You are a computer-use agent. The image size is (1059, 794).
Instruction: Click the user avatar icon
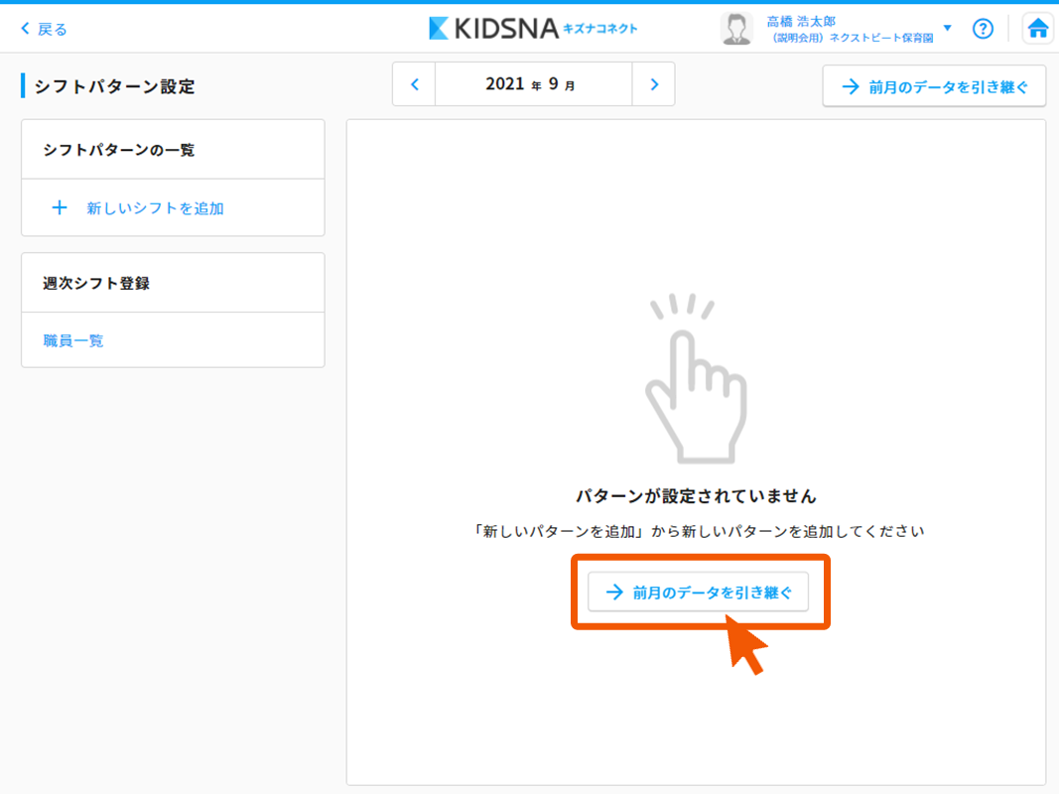coord(736,29)
